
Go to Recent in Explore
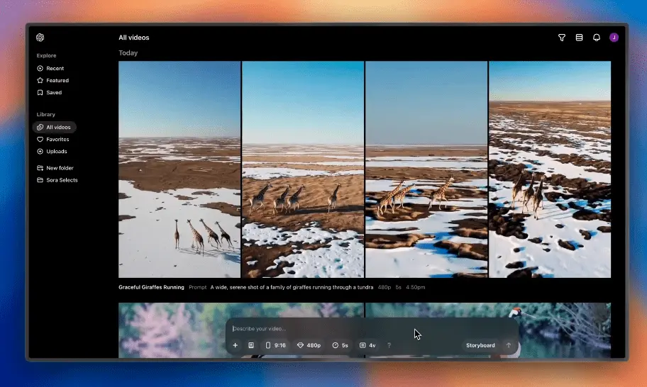[55, 69]
